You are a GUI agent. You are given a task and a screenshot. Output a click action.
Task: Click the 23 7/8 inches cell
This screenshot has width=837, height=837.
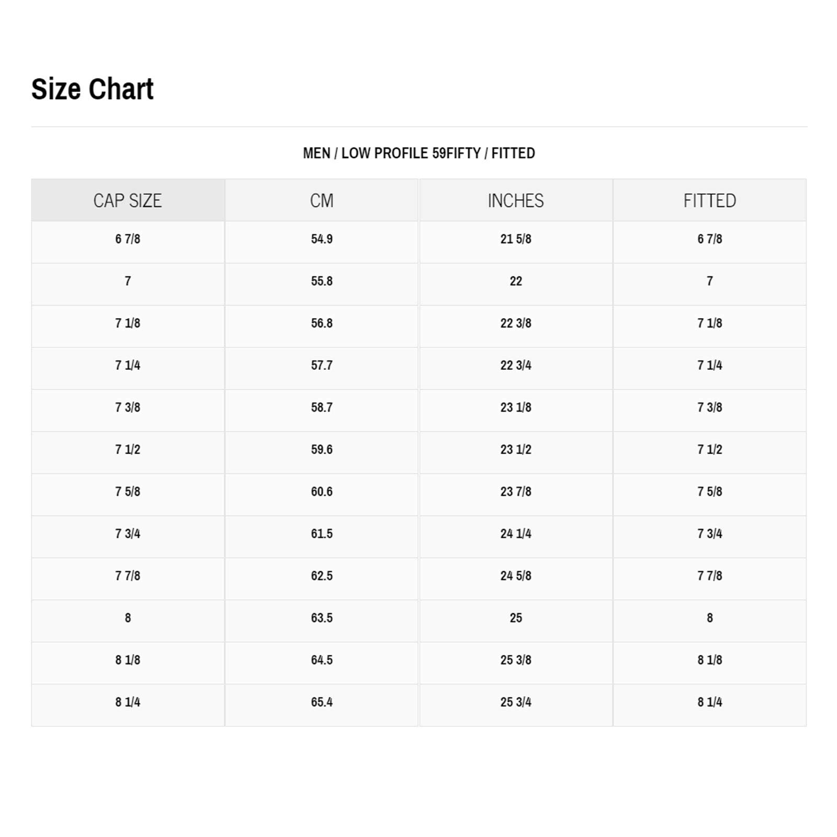click(x=516, y=492)
